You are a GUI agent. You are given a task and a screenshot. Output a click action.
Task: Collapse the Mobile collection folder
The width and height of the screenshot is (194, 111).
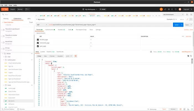(2, 54)
